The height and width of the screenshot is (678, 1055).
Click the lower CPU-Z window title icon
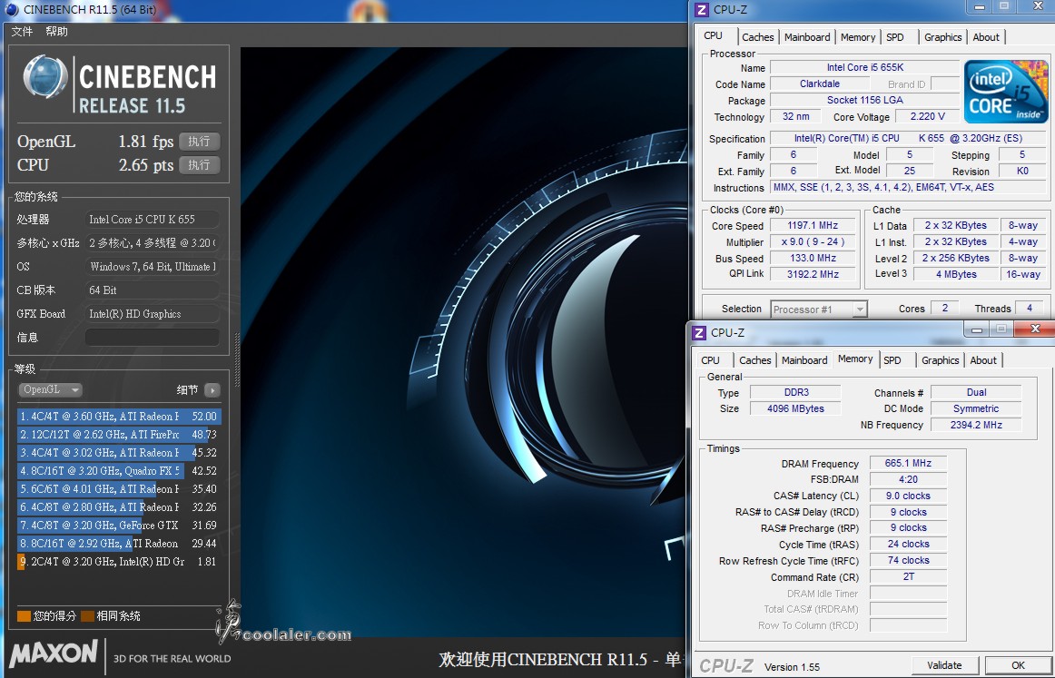point(699,332)
